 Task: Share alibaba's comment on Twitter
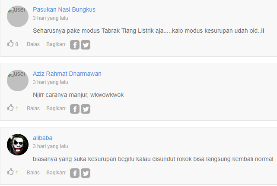tap(86, 173)
